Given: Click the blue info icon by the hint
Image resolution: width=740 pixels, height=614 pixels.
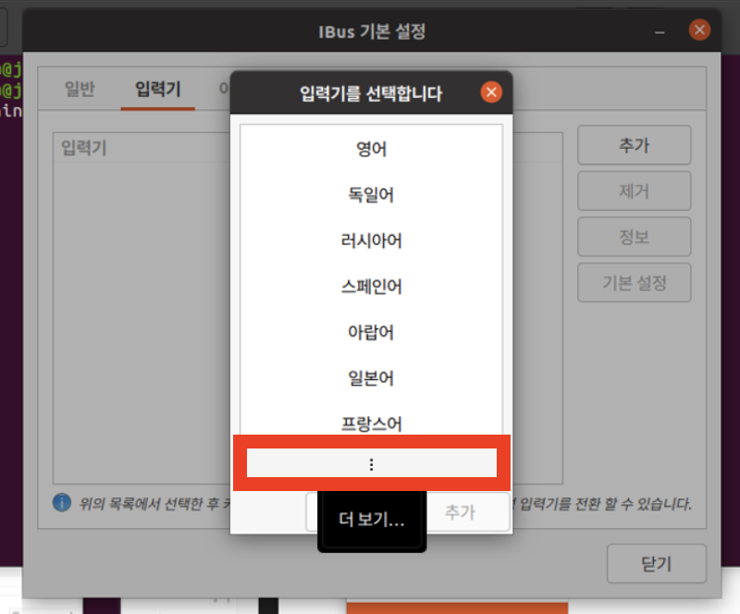Looking at the screenshot, I should 62,503.
